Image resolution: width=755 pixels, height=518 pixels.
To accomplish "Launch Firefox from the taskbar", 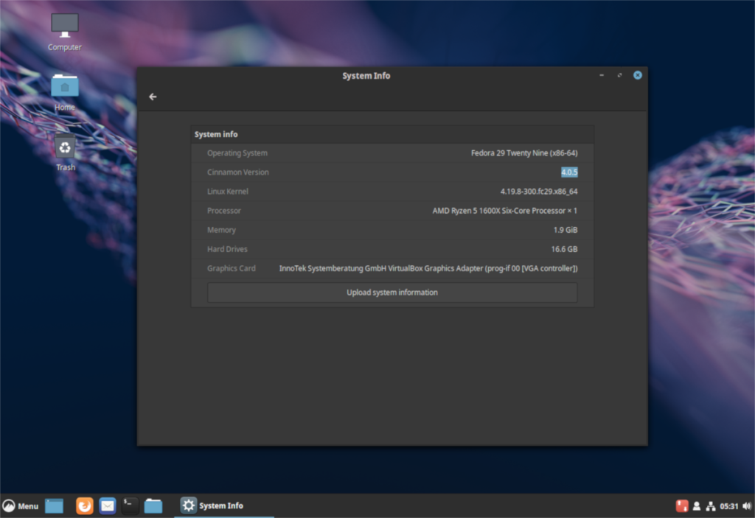I will (84, 505).
